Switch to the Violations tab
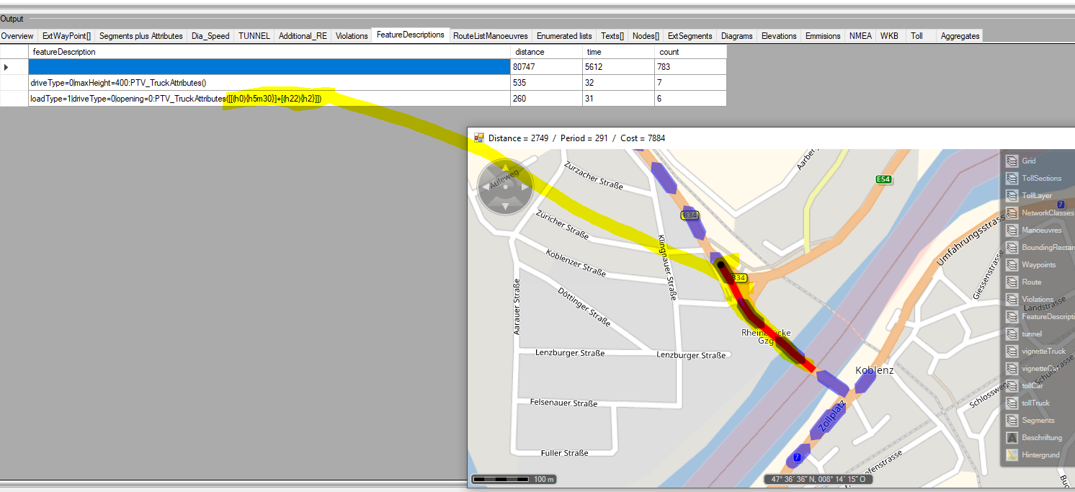 pos(352,36)
